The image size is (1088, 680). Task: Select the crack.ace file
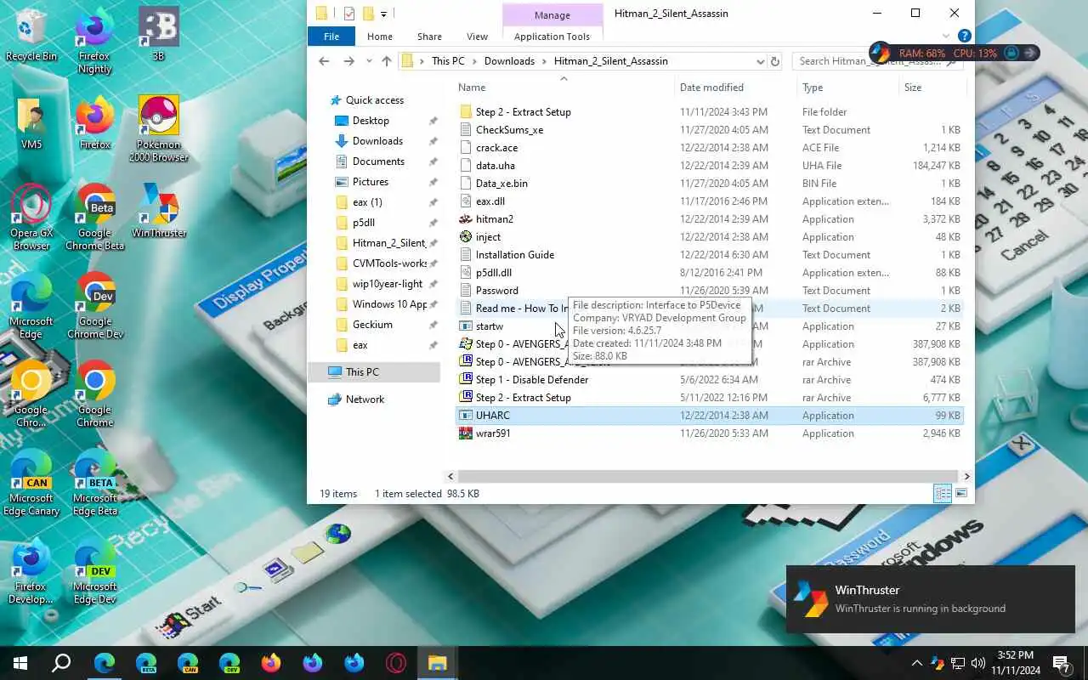coord(496,148)
